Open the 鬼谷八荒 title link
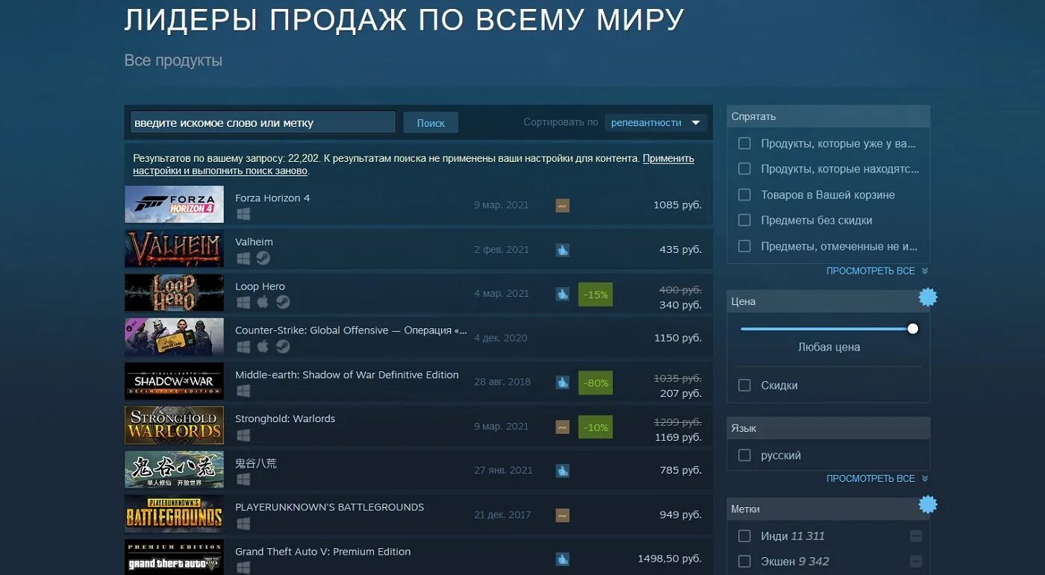 [x=256, y=463]
